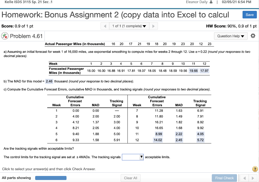Click week 2 cumulative forecast error 4.00
The width and height of the screenshot is (259, 182).
[x=76, y=116]
